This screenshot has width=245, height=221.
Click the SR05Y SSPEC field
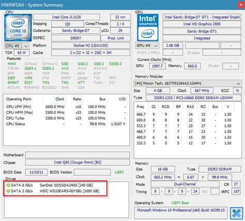pyautogui.click(x=75, y=38)
